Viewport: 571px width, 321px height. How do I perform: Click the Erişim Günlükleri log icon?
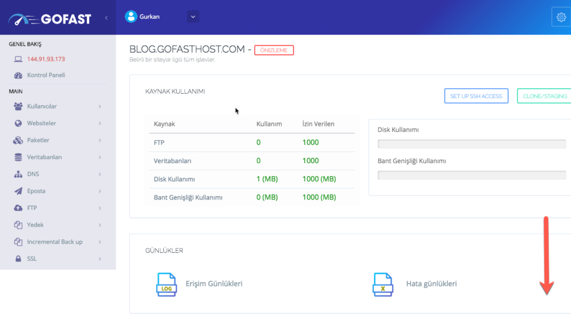click(x=166, y=284)
